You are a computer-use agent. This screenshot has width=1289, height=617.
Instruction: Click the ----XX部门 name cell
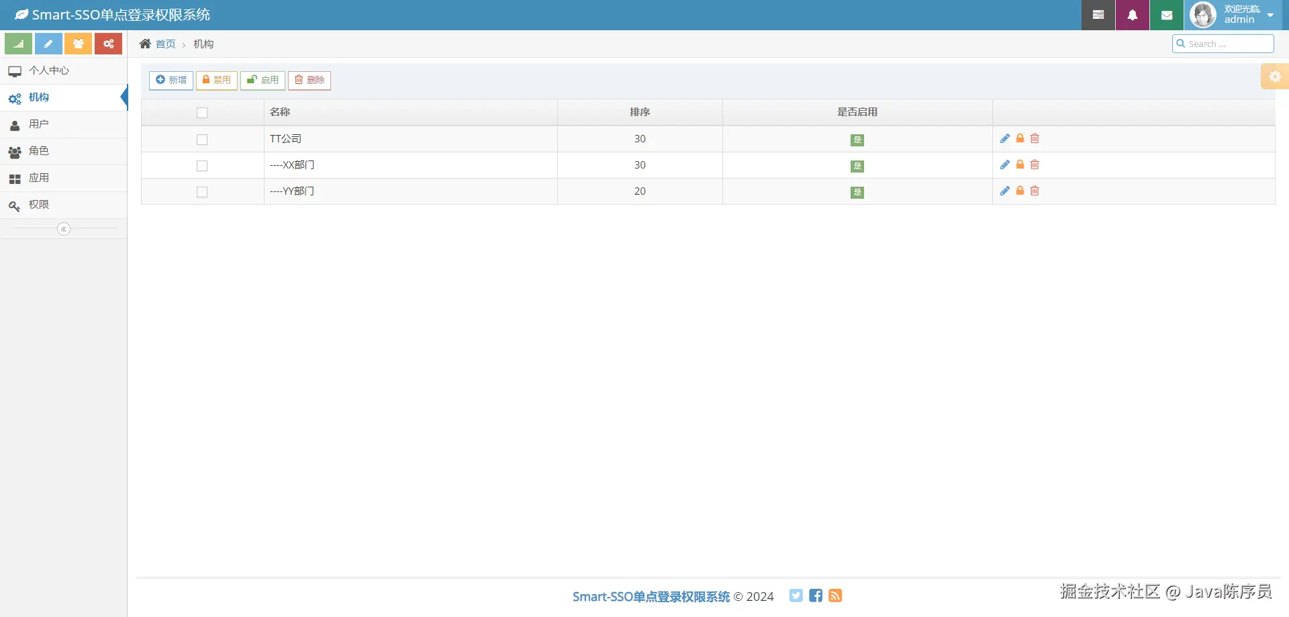pyautogui.click(x=411, y=165)
